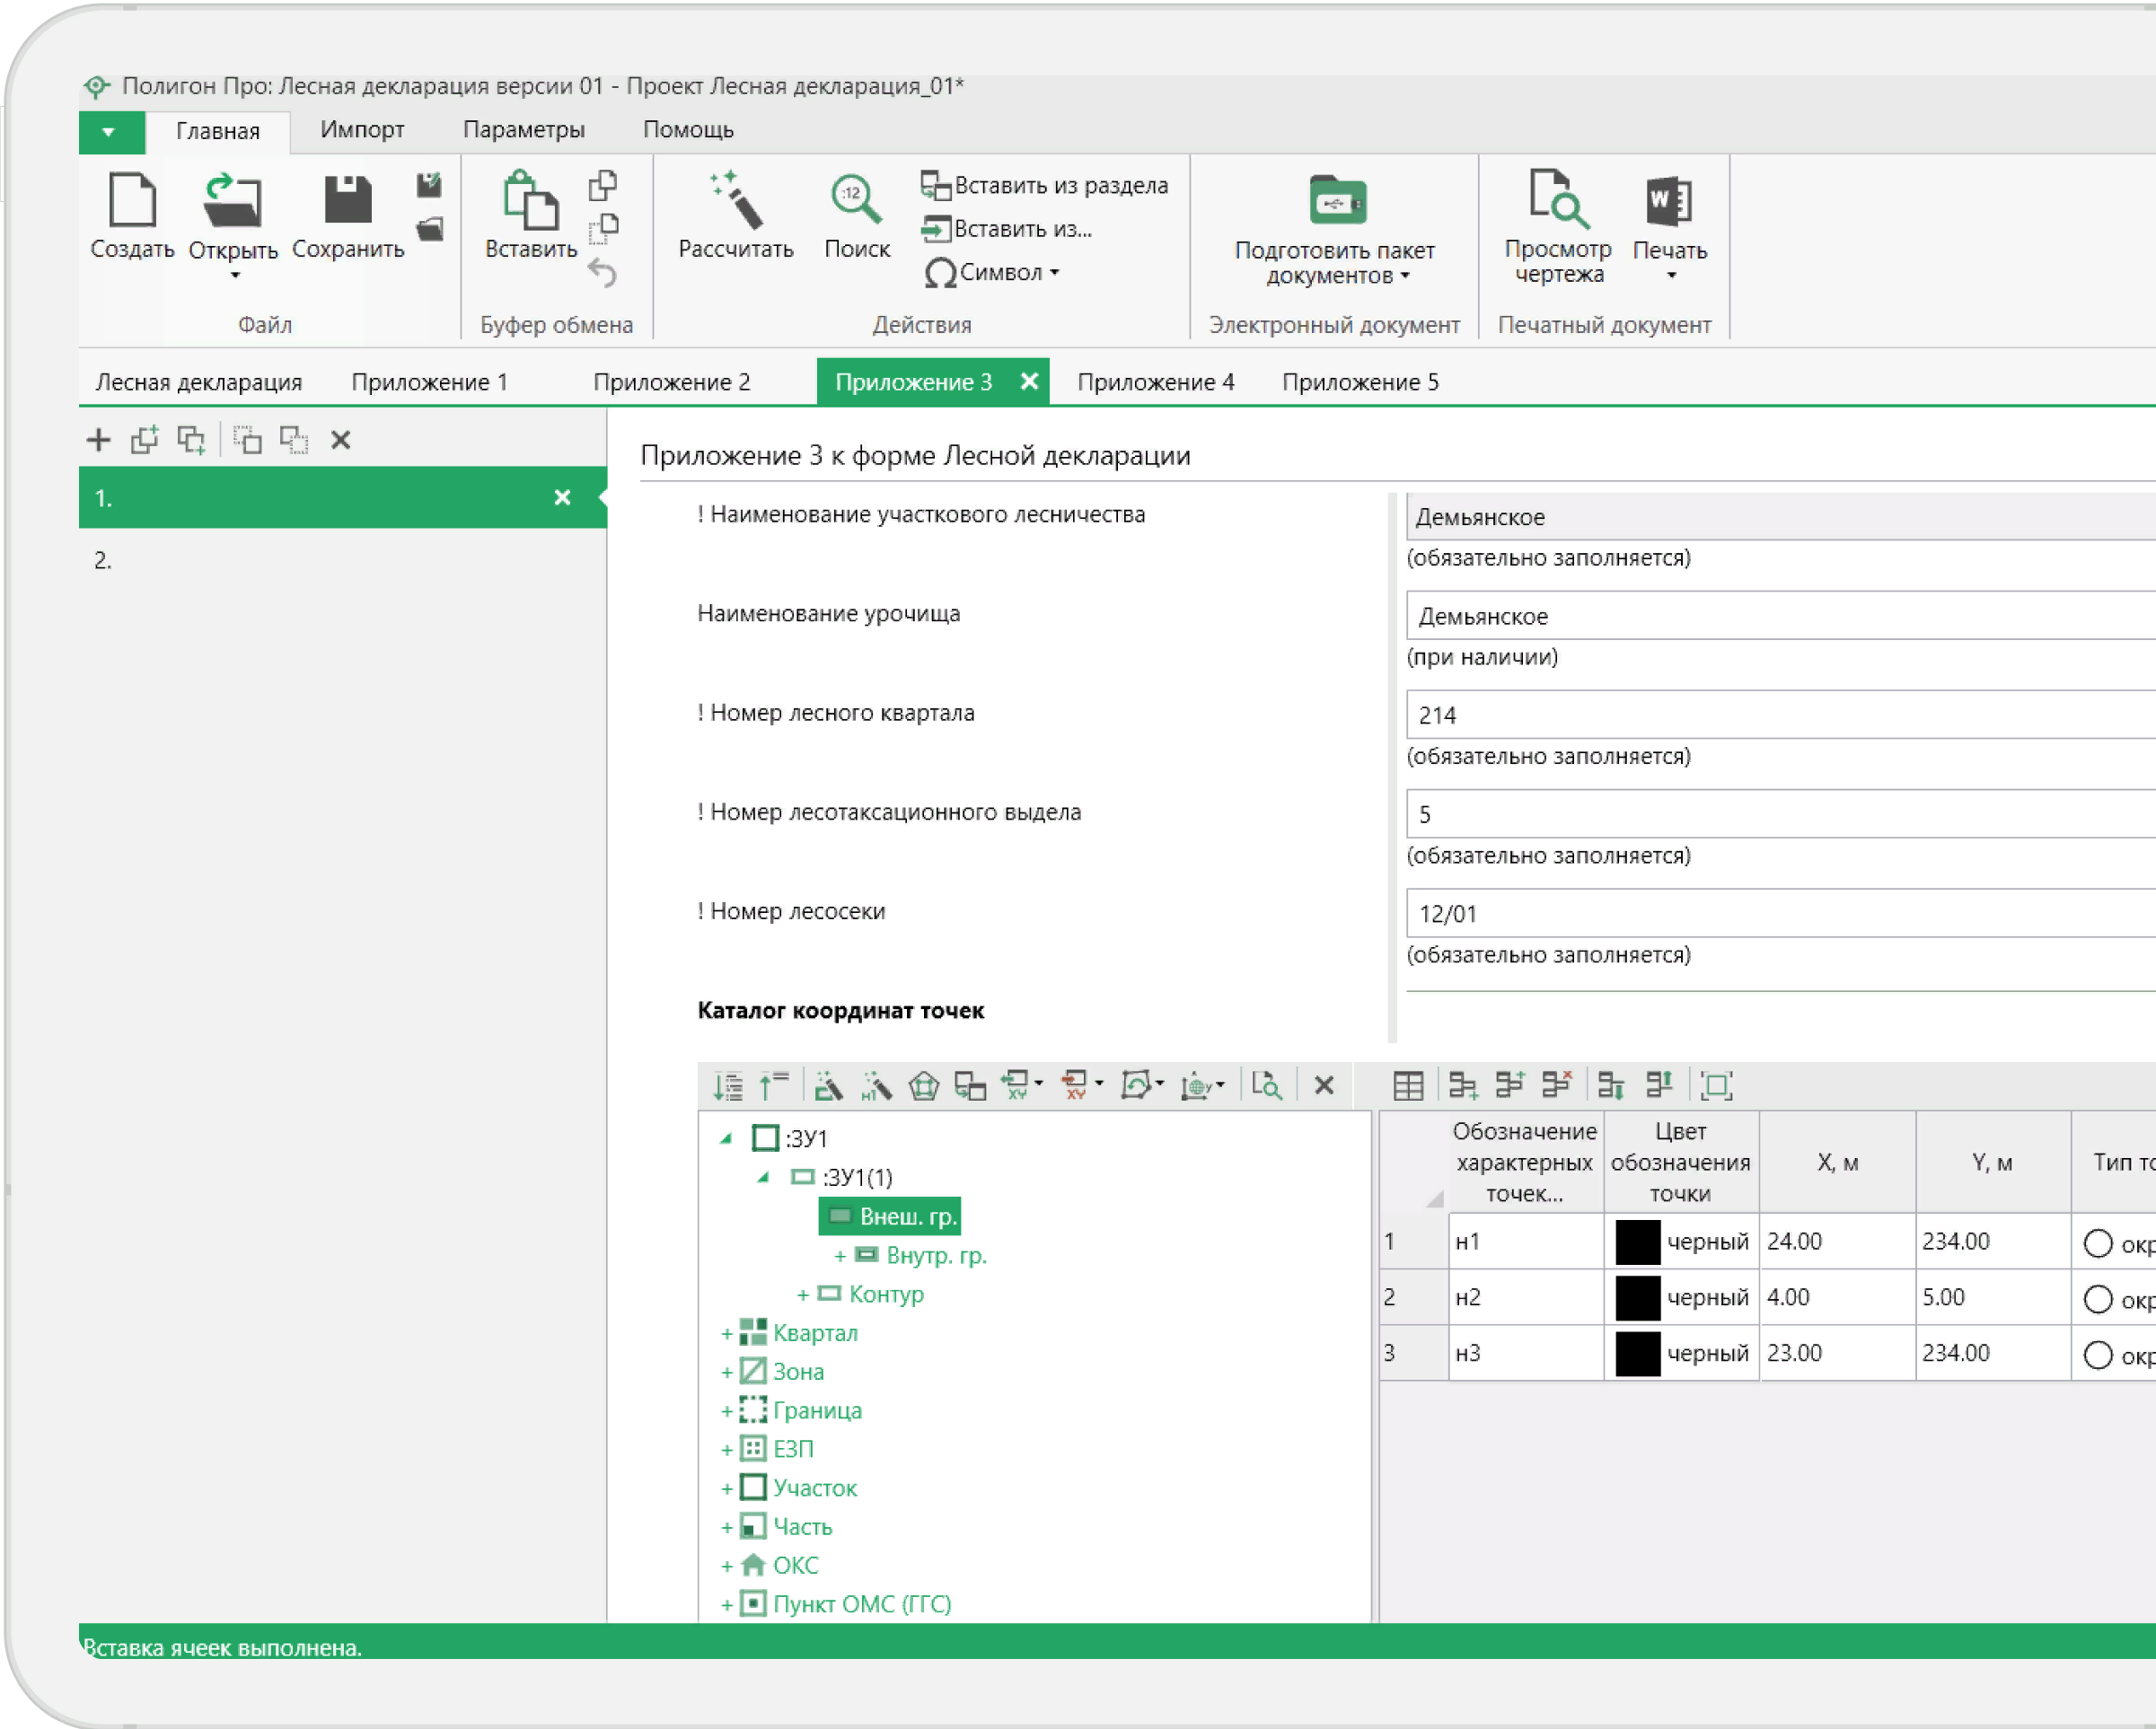Viewport: 2156px width, 1729px height.
Task: Open the Приложение 4 tab
Action: coord(1155,382)
